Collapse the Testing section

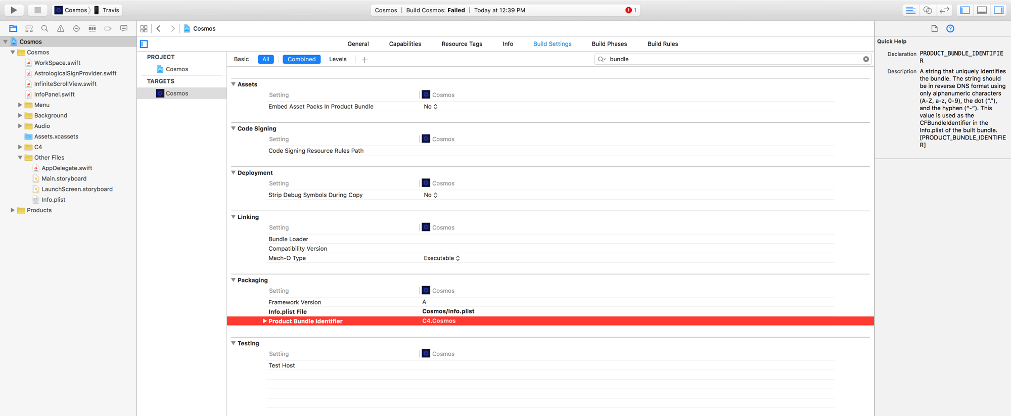(234, 343)
